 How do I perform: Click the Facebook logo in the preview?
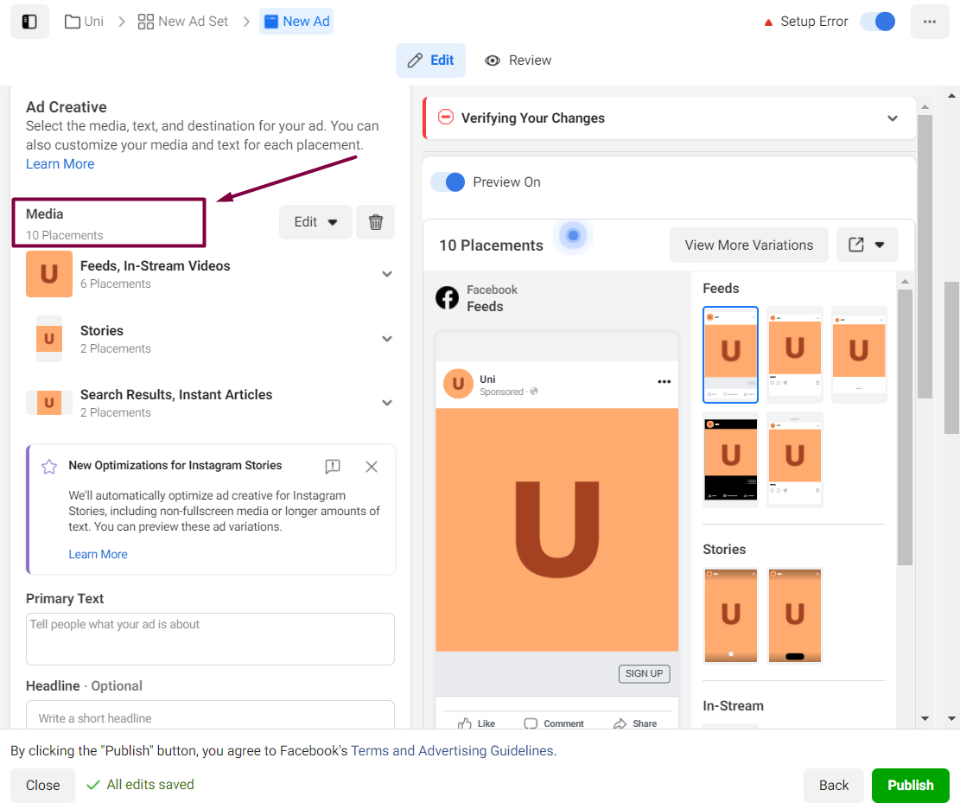pyautogui.click(x=447, y=297)
